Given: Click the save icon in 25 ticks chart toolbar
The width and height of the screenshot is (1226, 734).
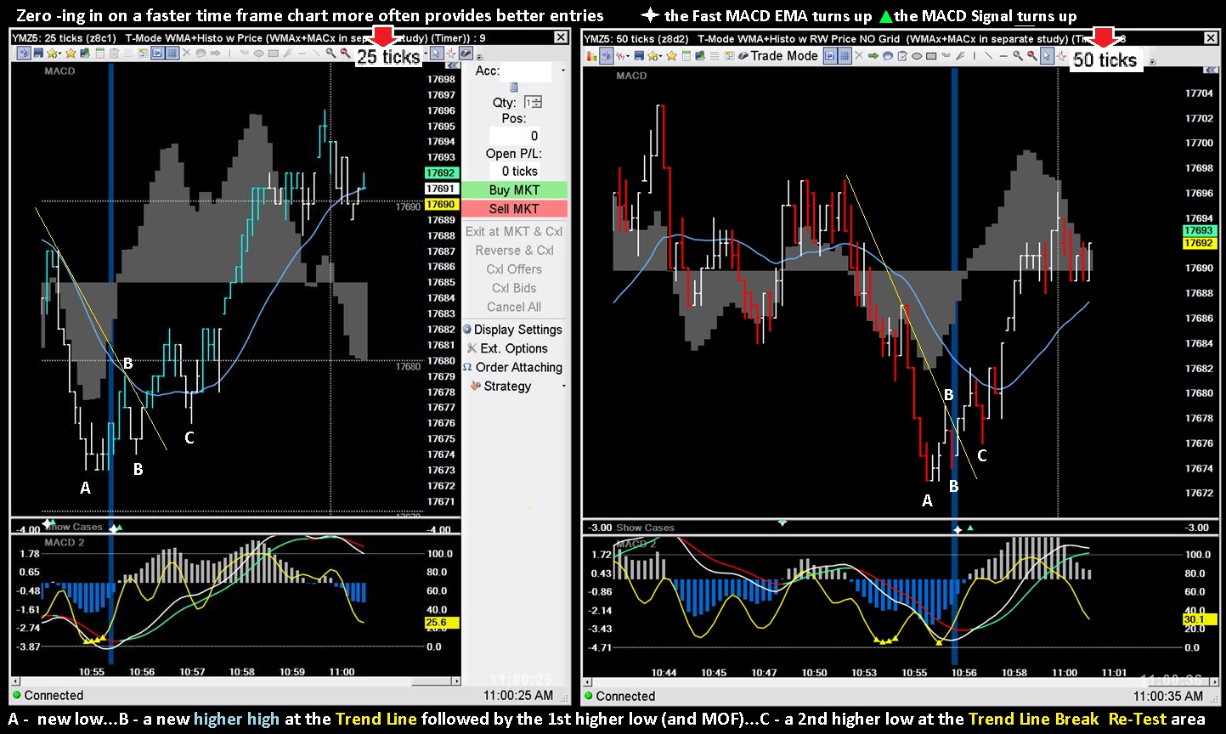Looking at the screenshot, I should tap(38, 53).
